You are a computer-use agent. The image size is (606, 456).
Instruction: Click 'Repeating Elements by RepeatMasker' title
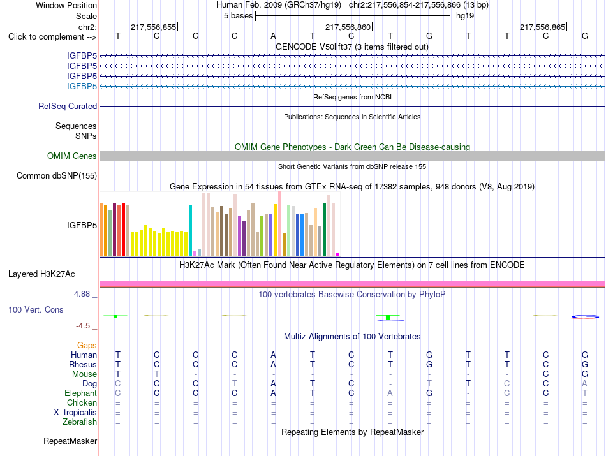pyautogui.click(x=353, y=432)
